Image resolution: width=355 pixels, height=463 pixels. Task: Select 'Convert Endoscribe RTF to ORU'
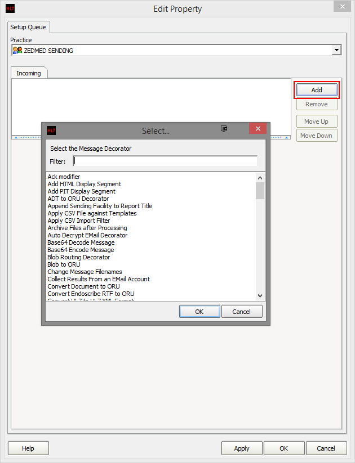click(91, 294)
